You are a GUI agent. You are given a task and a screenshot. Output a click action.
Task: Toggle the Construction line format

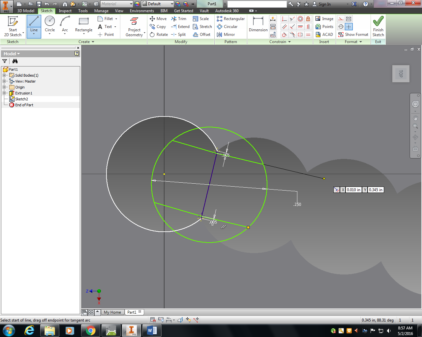(341, 19)
